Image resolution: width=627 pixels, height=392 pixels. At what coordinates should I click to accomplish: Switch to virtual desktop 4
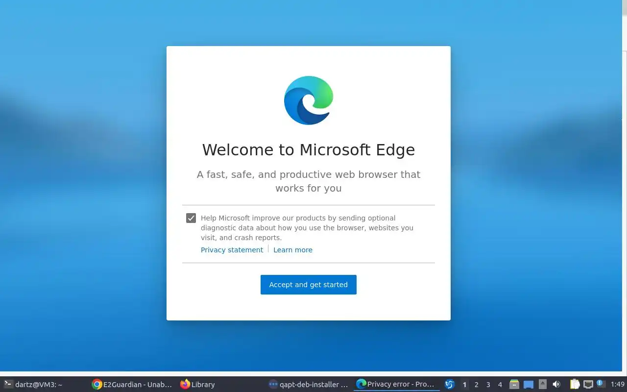click(500, 385)
